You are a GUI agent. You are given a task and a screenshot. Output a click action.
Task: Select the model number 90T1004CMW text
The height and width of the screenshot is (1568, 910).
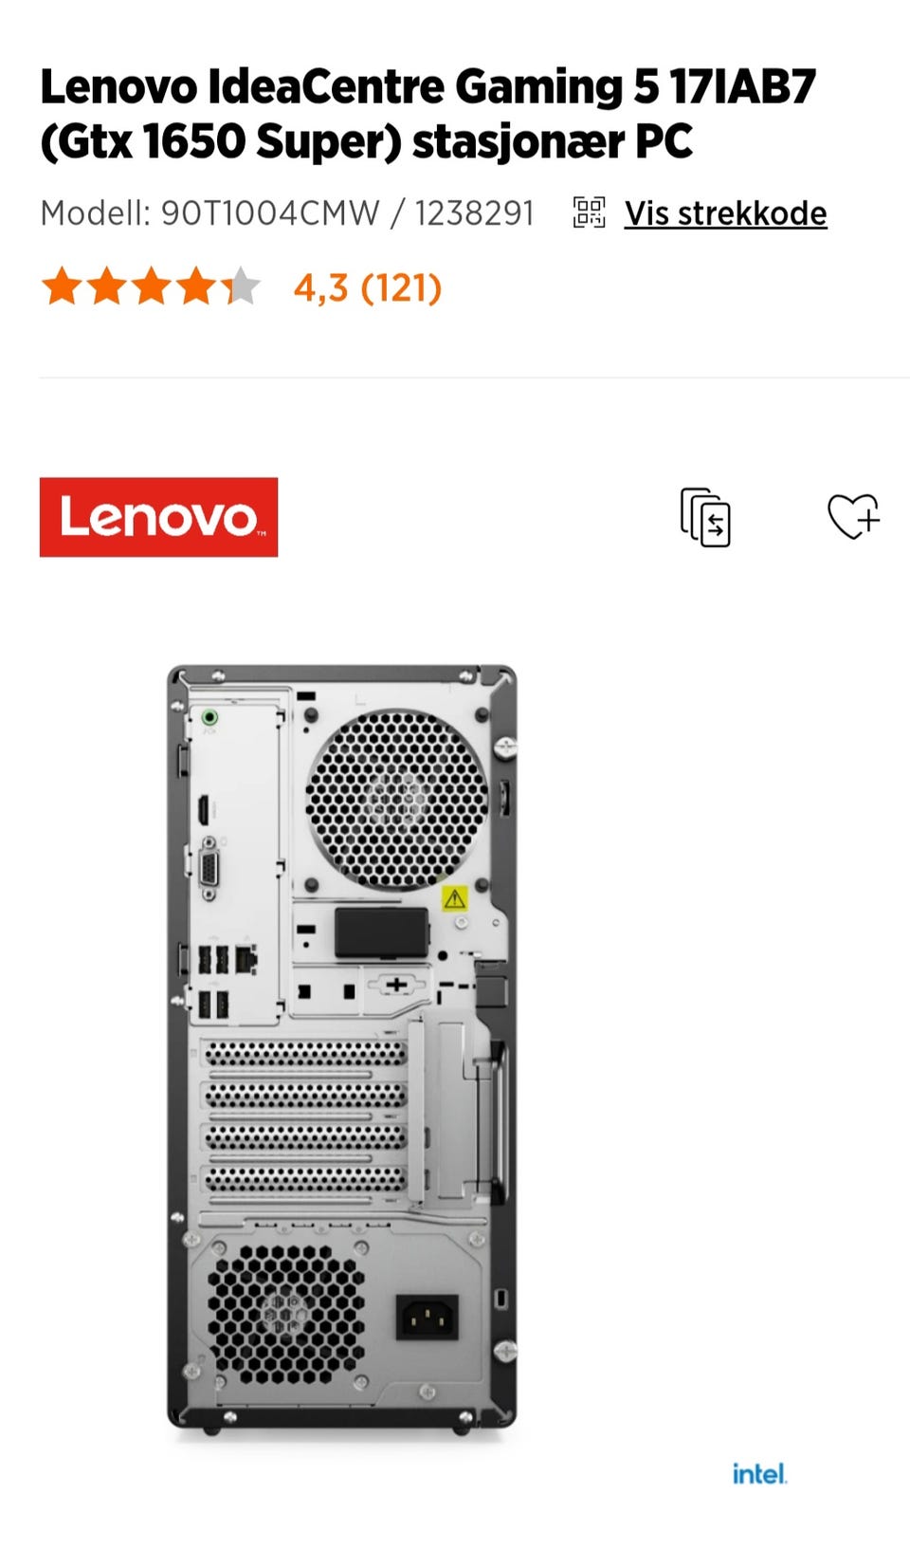pyautogui.click(x=270, y=213)
